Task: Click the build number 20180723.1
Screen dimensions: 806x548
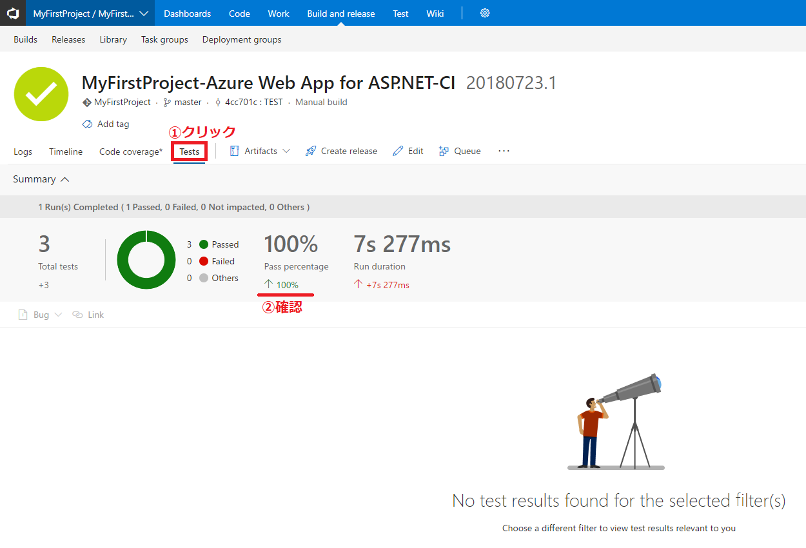Action: 511,83
